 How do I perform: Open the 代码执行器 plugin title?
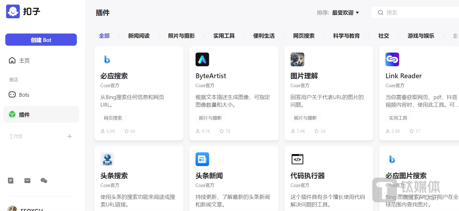pos(308,176)
